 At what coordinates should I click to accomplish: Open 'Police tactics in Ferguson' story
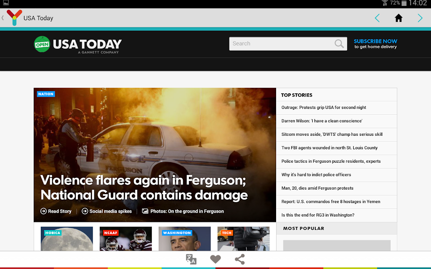tap(331, 161)
